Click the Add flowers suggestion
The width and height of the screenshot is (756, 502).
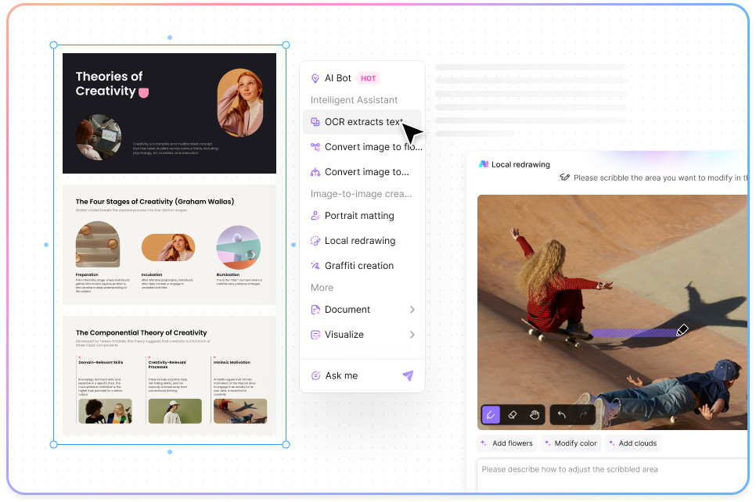pos(506,443)
